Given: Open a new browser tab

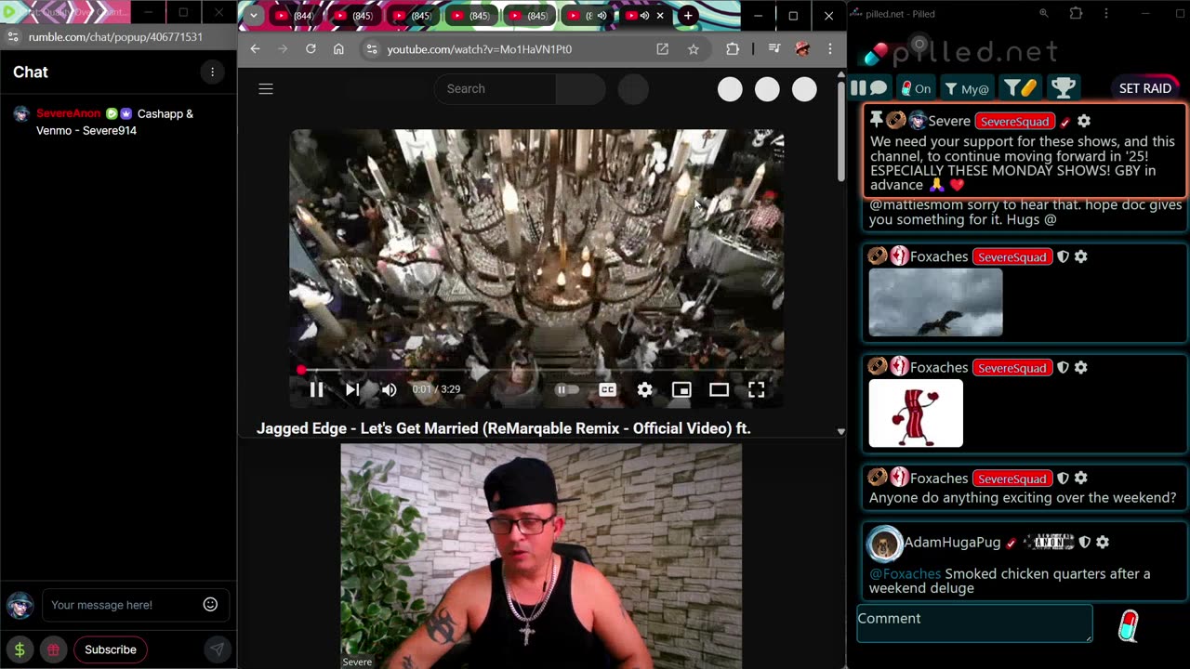Looking at the screenshot, I should (688, 16).
